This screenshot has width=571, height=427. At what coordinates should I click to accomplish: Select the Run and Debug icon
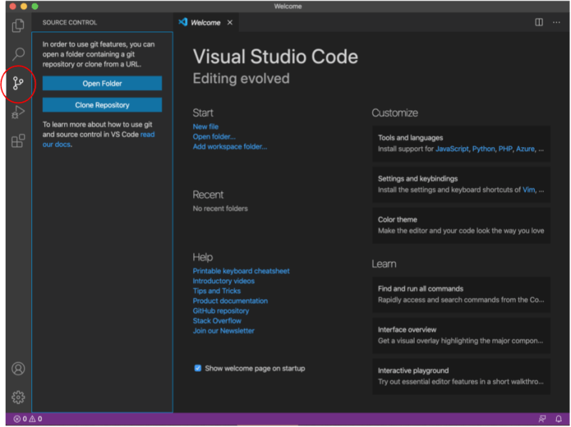[x=17, y=113]
